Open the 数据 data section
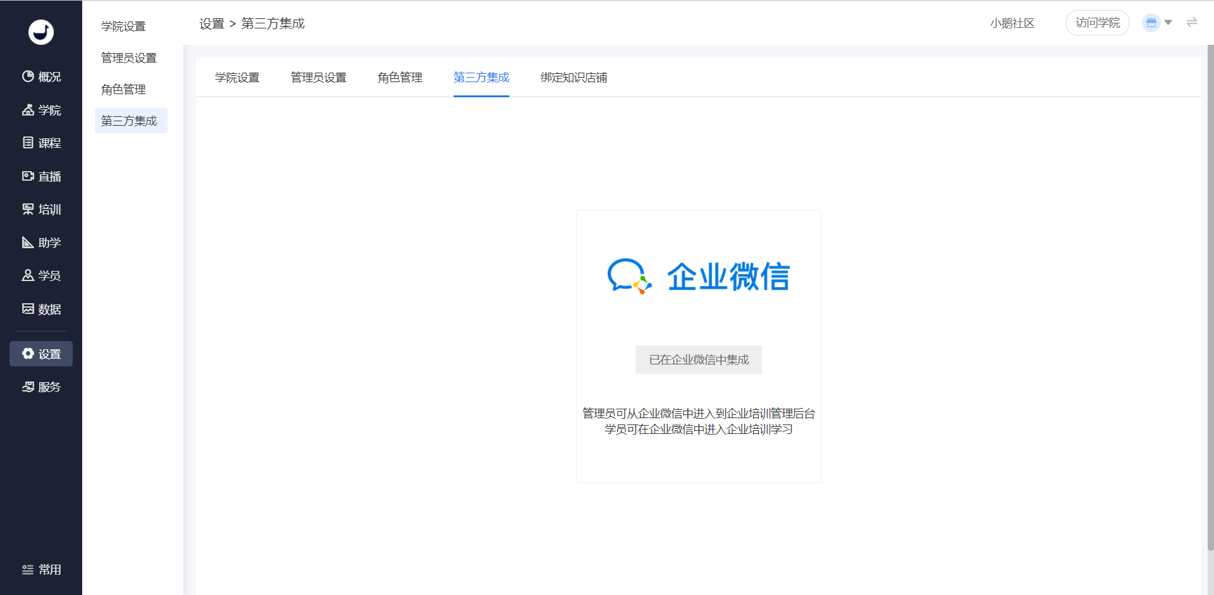 (41, 309)
